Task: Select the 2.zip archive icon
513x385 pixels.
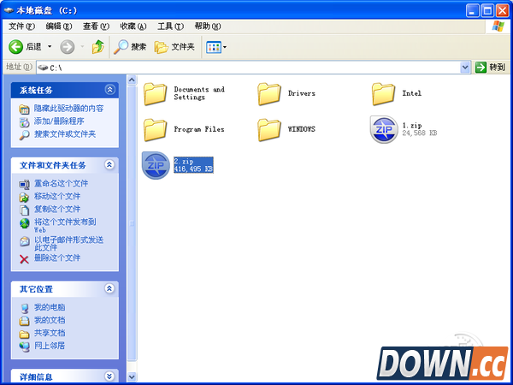Action: tap(156, 165)
